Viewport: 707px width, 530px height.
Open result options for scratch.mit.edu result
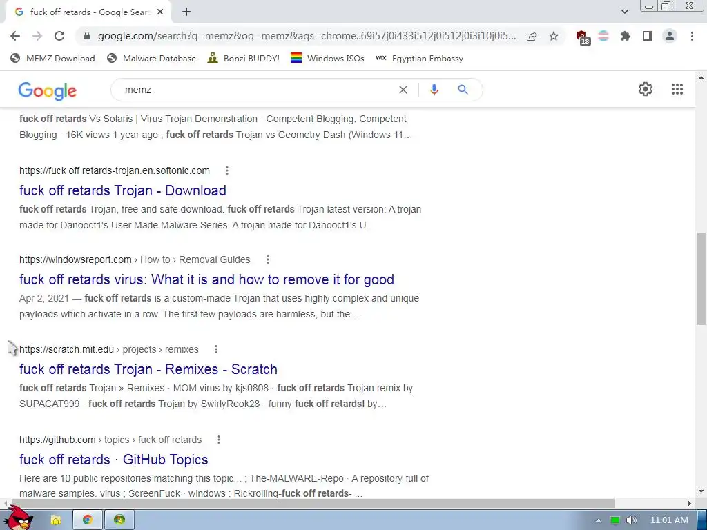[216, 349]
